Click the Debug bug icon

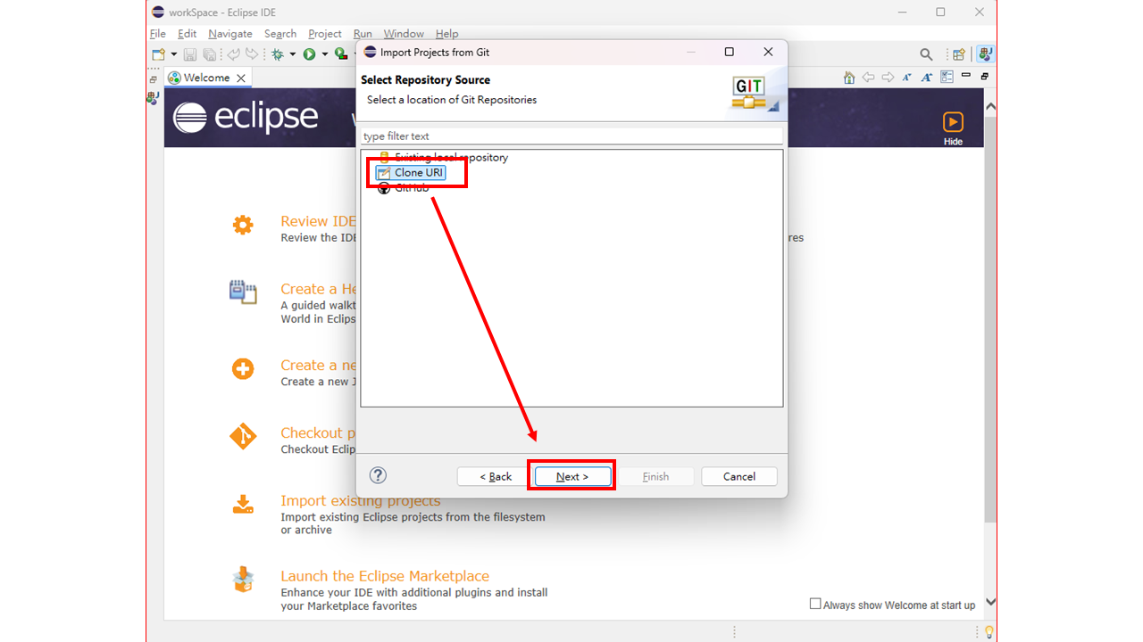click(278, 54)
